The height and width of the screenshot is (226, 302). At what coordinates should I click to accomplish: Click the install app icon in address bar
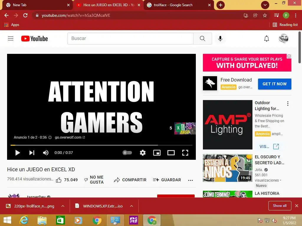[246, 15]
